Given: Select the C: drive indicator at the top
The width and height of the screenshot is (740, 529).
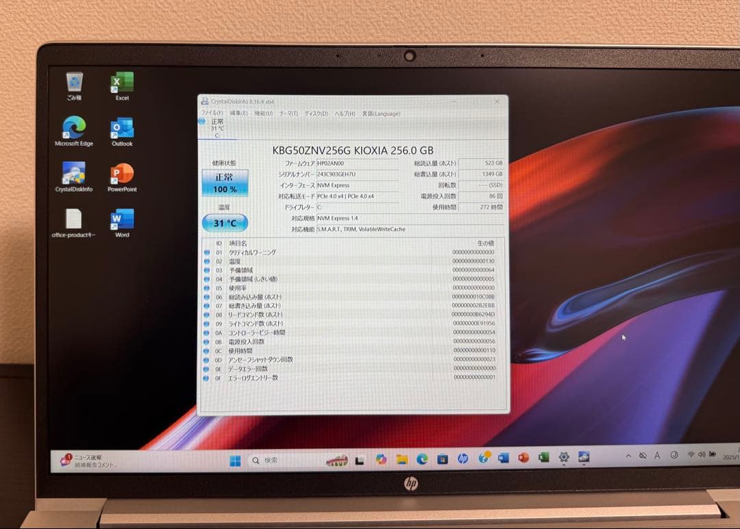Looking at the screenshot, I should point(209,125).
